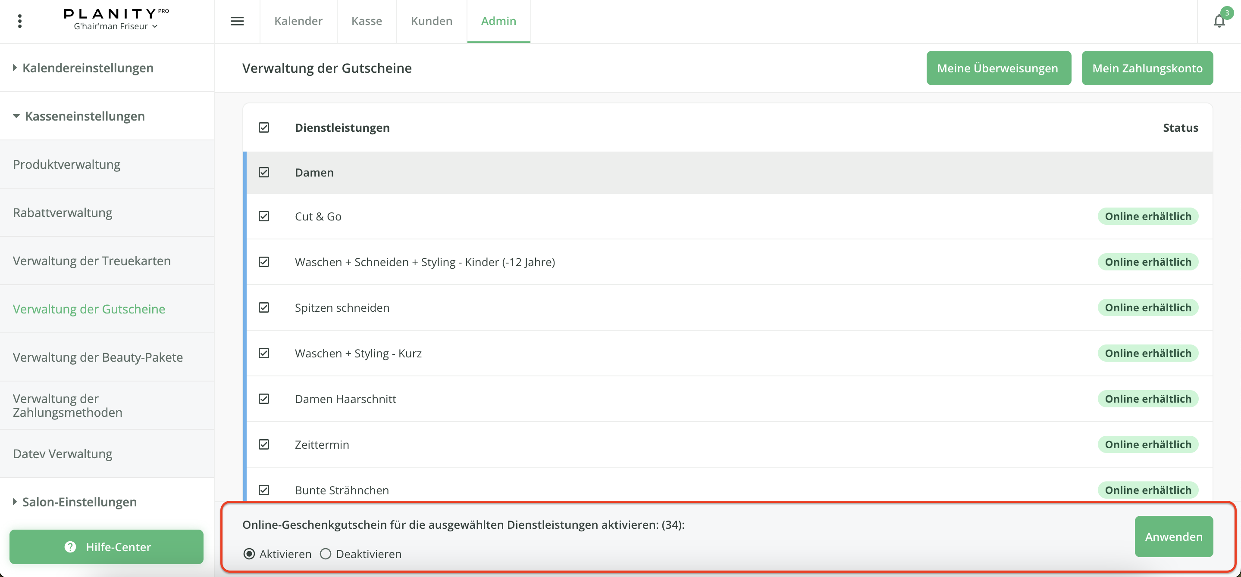Switch to the Kasse tab
Viewport: 1241px width, 577px height.
367,21
